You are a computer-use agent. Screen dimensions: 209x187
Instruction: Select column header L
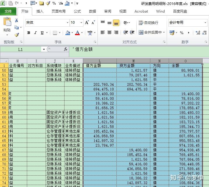point(100,61)
